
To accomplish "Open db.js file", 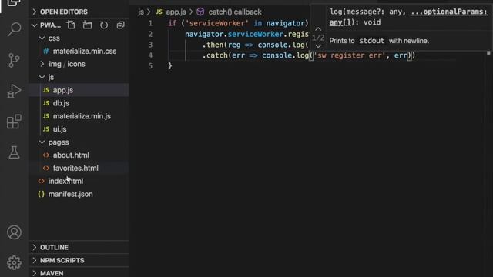I will pyautogui.click(x=79, y=103).
